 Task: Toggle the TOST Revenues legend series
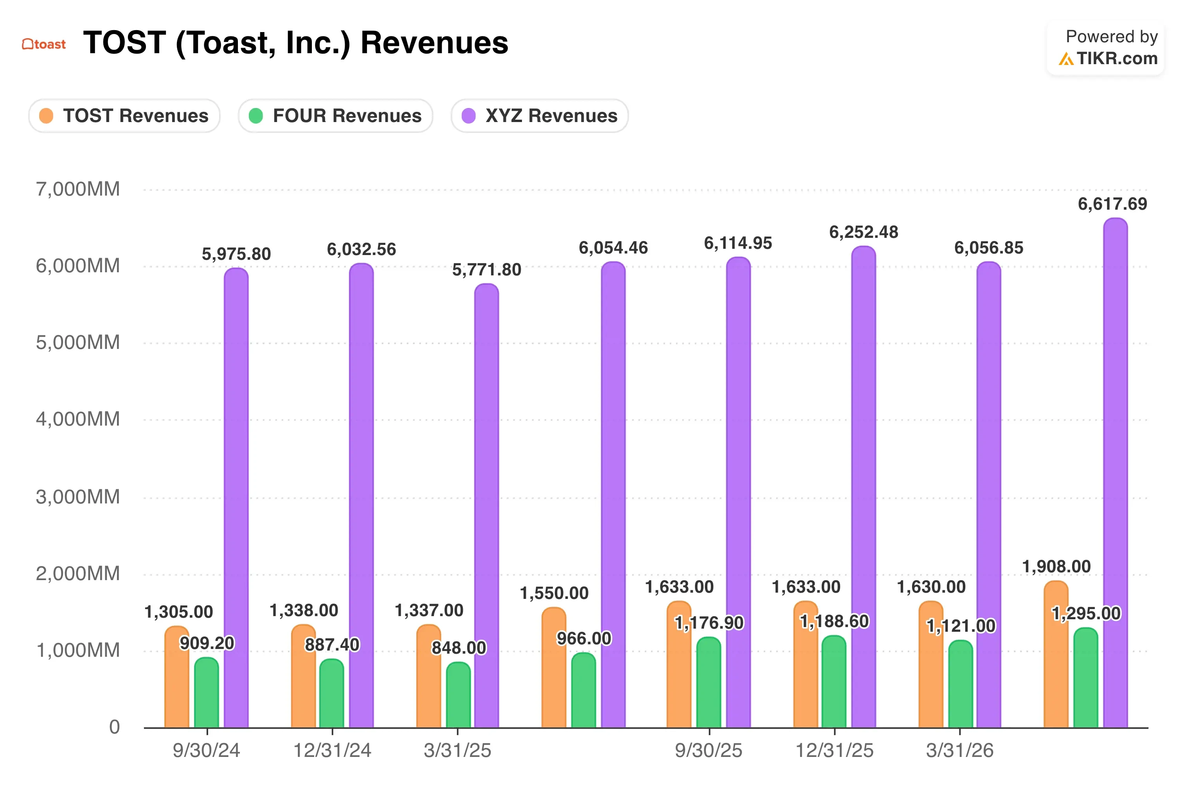pos(124,116)
